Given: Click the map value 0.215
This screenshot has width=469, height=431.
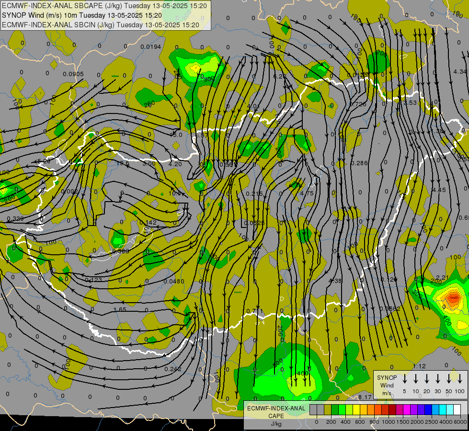Looking at the screenshot, I should point(254,194).
